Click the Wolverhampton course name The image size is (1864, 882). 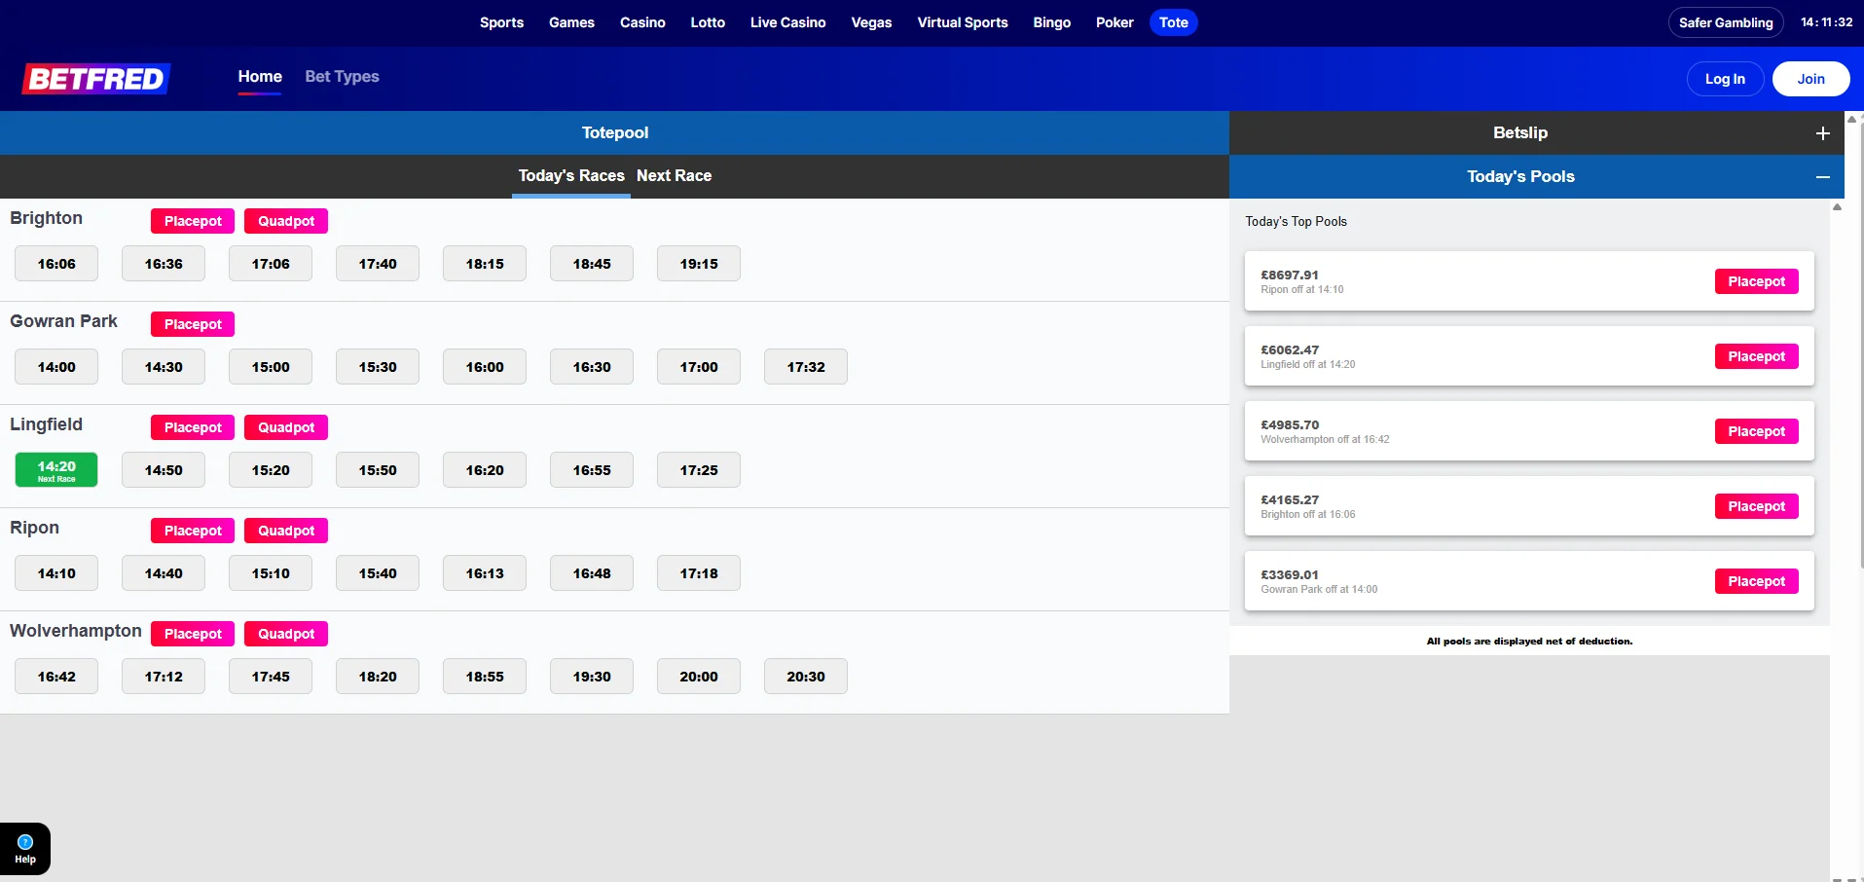(76, 631)
